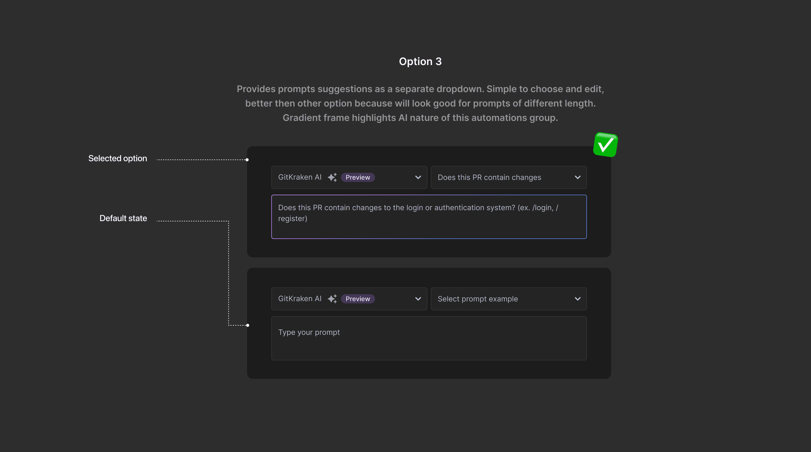Click the chevron next to 'Does this PR contain changes'

tap(577, 177)
